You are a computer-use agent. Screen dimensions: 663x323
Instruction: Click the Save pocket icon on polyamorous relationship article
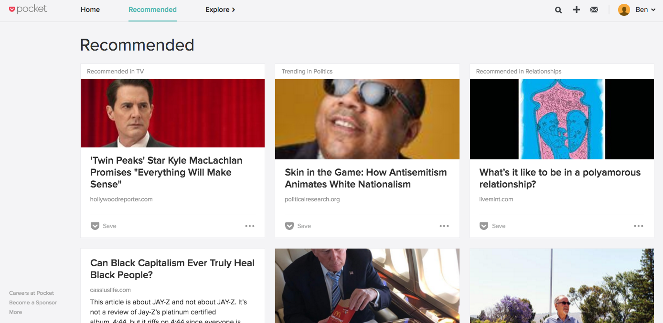484,226
